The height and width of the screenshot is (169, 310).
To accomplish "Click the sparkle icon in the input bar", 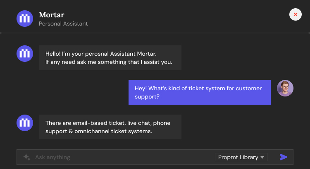I will (27, 157).
